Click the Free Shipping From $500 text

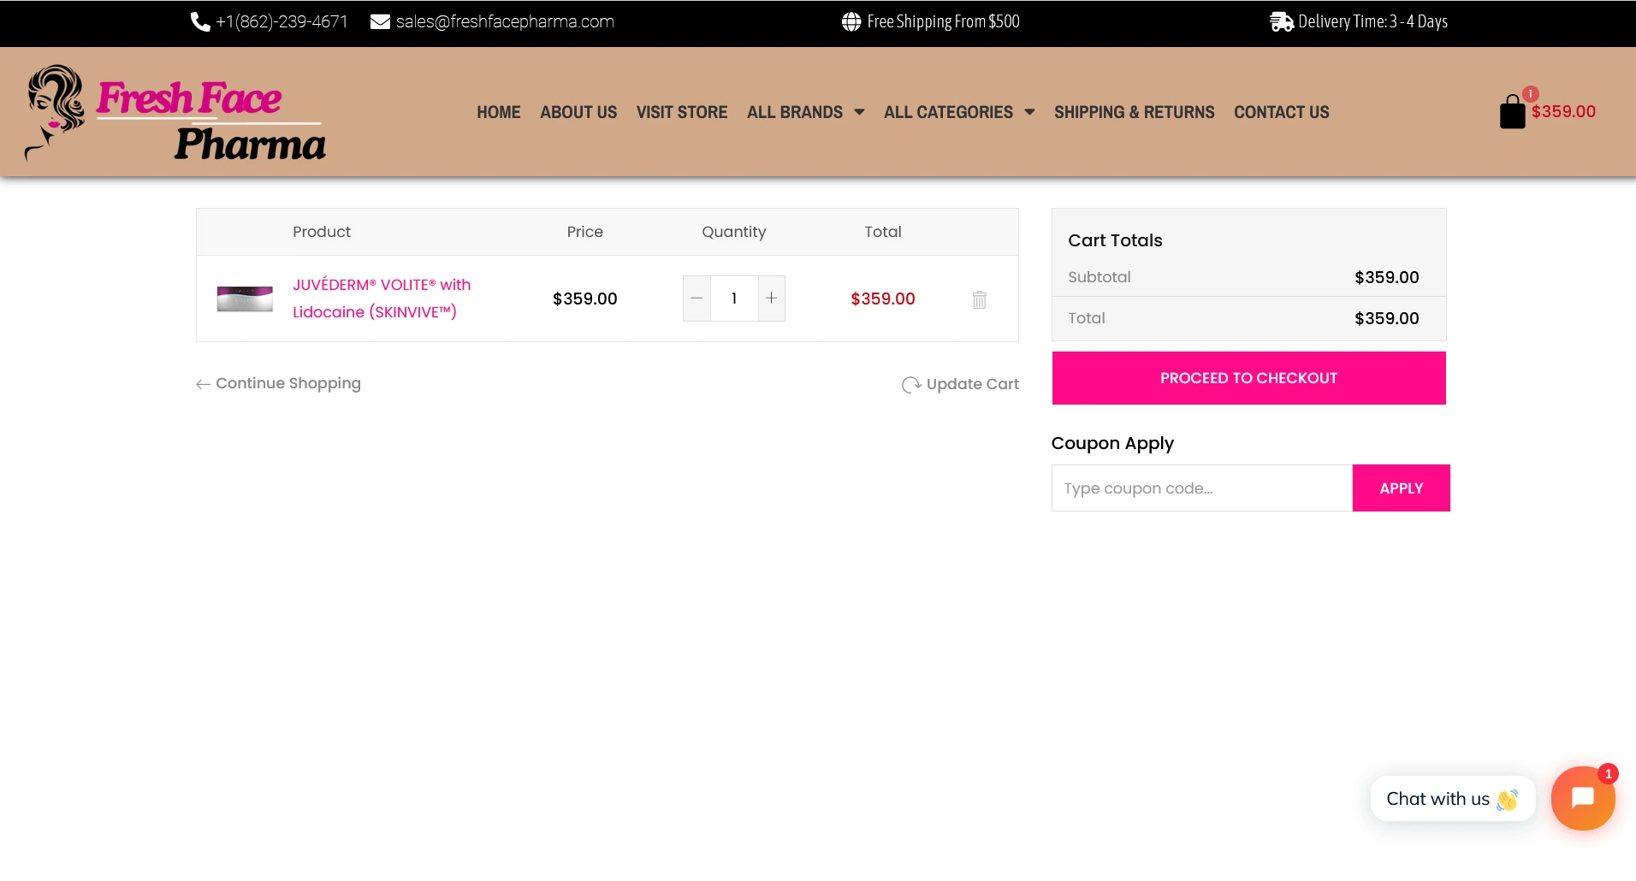pos(943,21)
